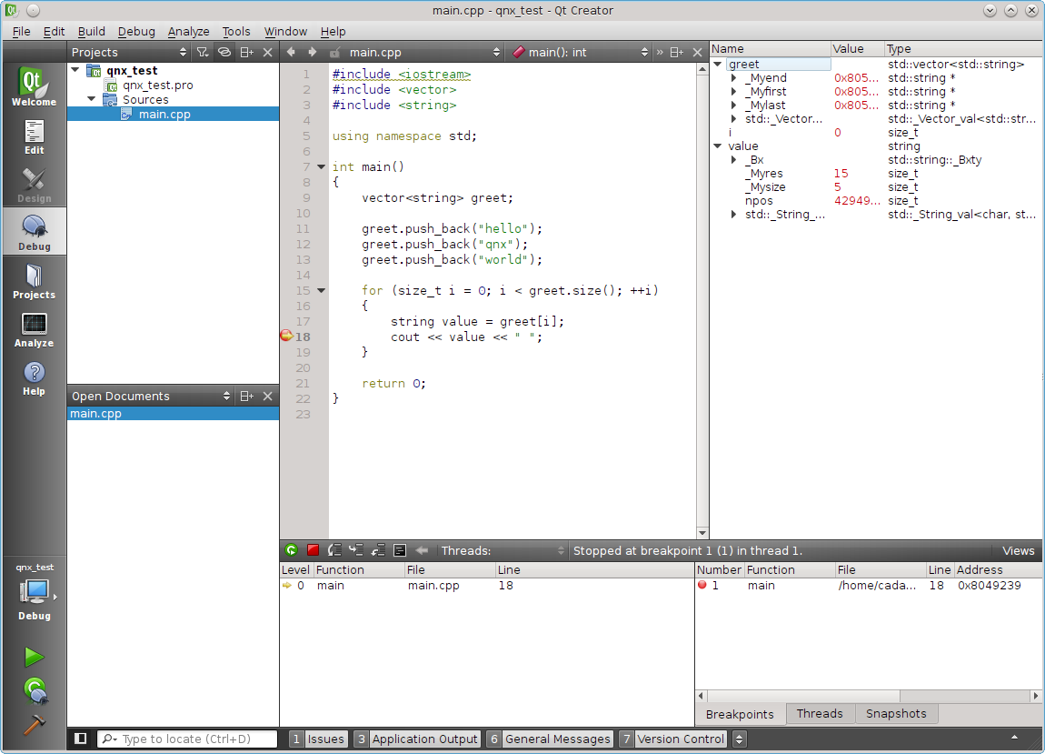Open the Application Output pane
The image size is (1045, 754).
pos(417,739)
